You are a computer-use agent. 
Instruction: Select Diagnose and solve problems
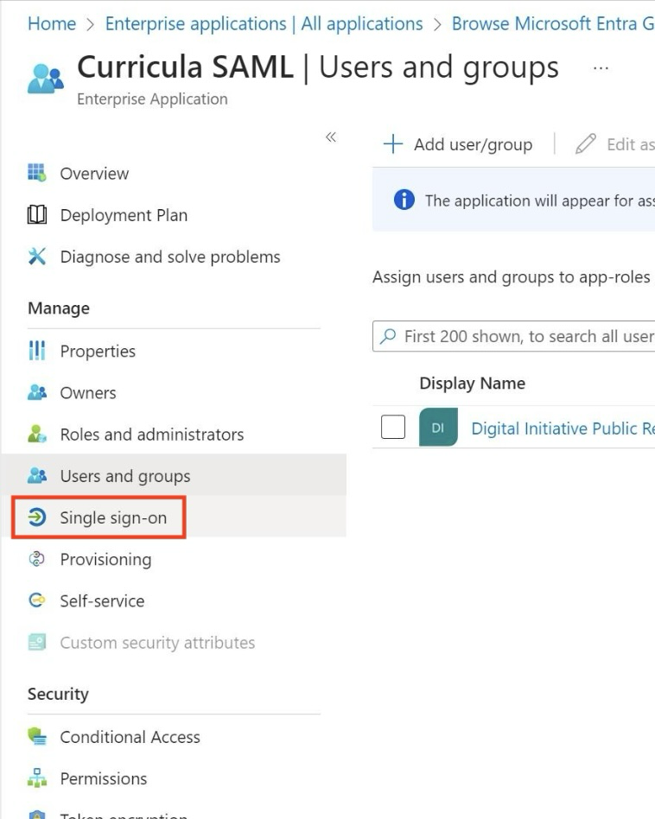click(174, 257)
